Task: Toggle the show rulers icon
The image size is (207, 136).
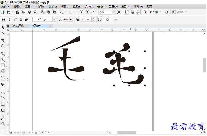Action: [126, 12]
